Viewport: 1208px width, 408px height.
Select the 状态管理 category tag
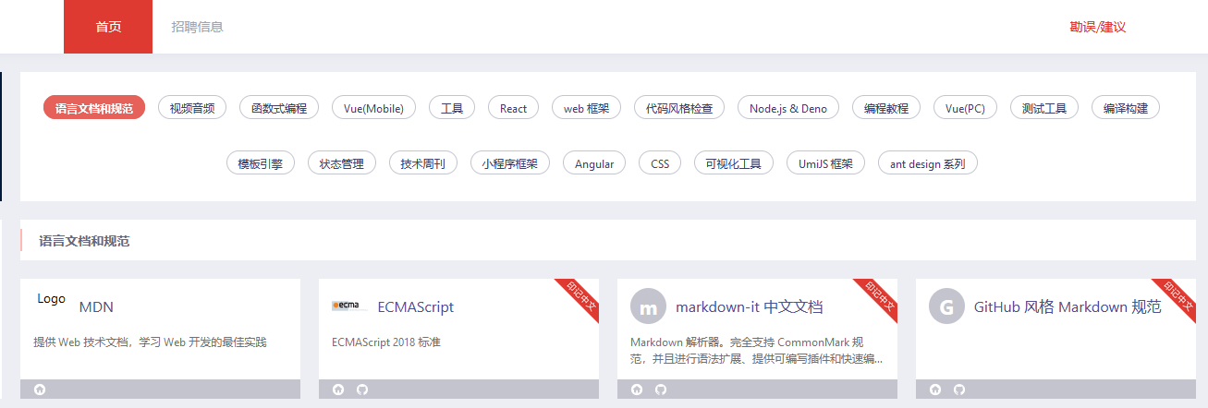(342, 163)
